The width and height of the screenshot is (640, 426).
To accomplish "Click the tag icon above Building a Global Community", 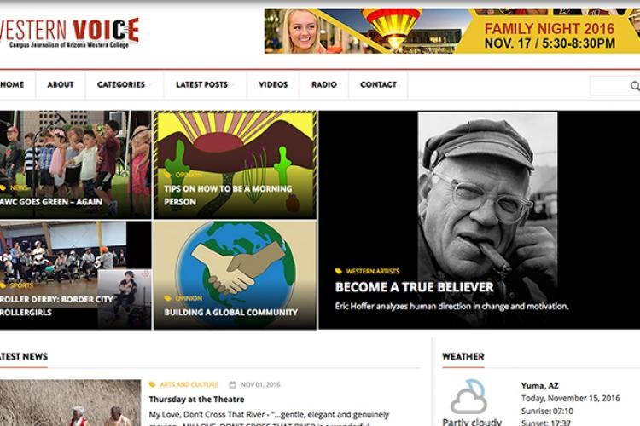I will click(167, 298).
